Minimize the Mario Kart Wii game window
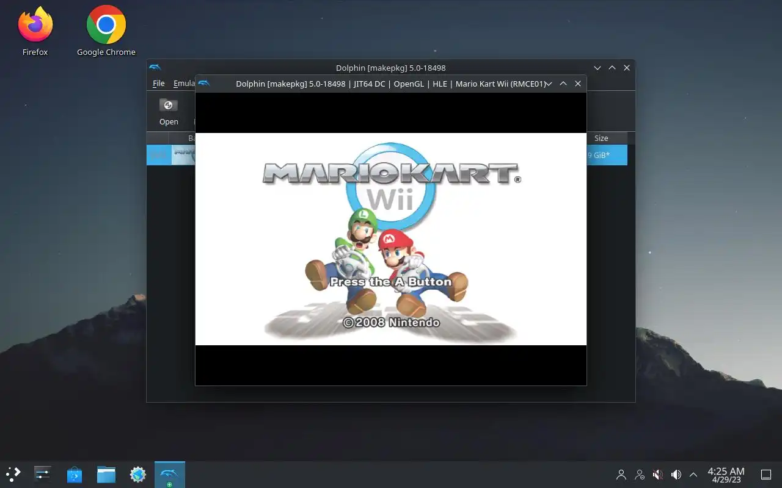This screenshot has height=488, width=782. pos(549,84)
